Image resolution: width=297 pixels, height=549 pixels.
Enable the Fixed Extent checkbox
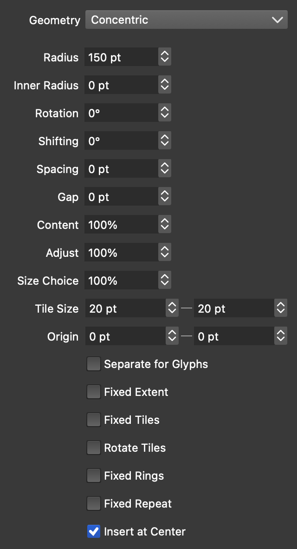click(94, 392)
